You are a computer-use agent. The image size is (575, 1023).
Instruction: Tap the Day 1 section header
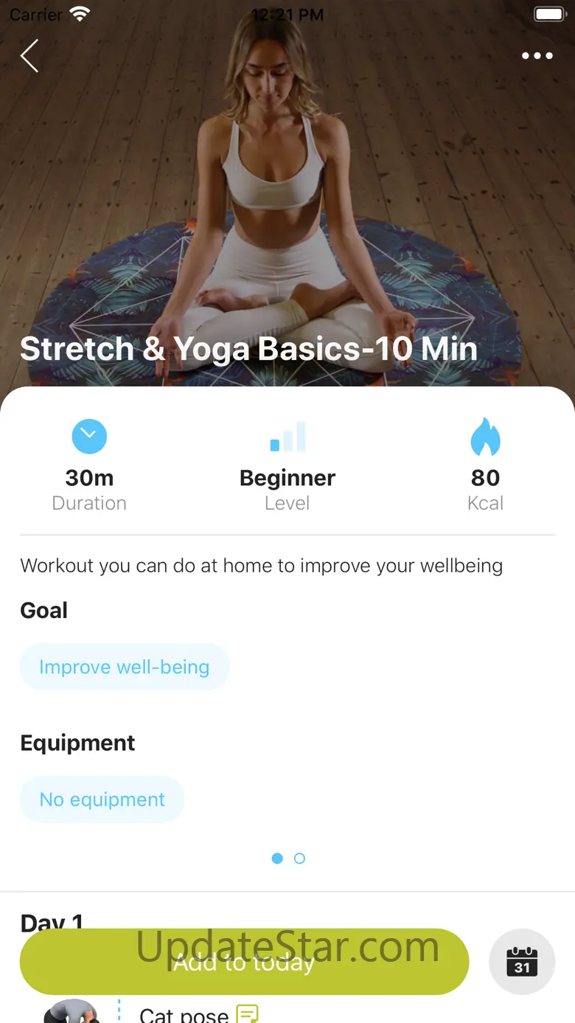coord(52,921)
